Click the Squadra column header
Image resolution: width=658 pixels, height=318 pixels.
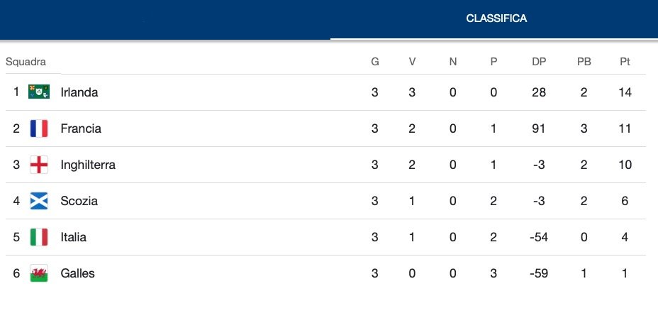[x=26, y=62]
